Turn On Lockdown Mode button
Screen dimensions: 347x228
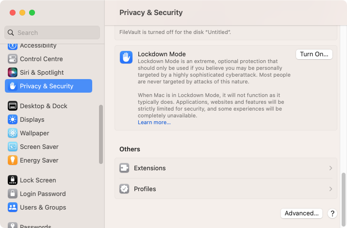coord(314,54)
